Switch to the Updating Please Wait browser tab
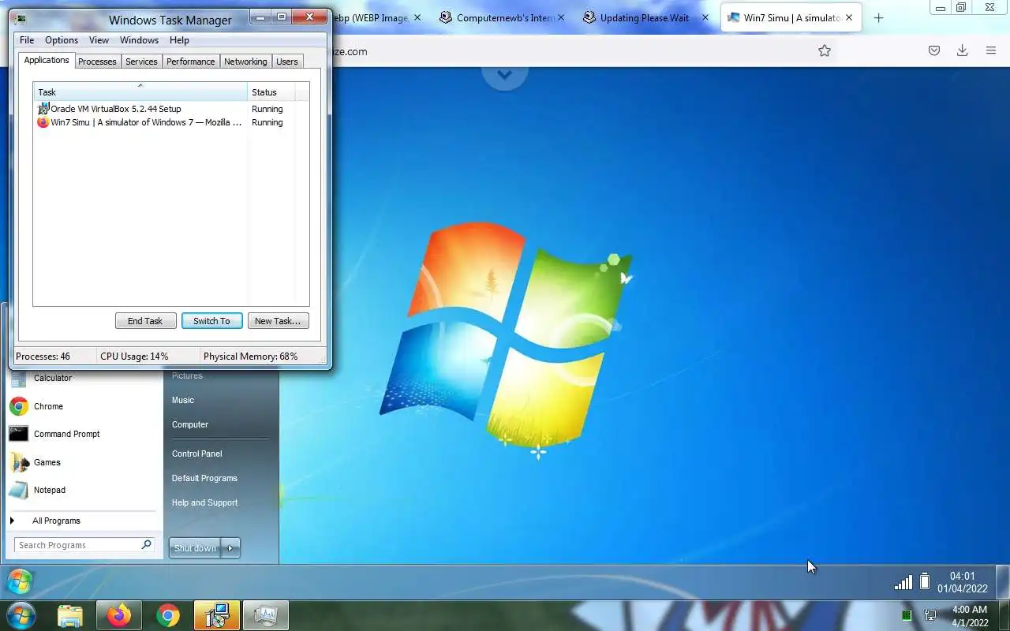1010x631 pixels. click(644, 17)
